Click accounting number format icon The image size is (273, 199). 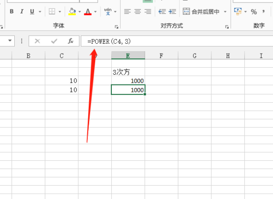[238, 11]
